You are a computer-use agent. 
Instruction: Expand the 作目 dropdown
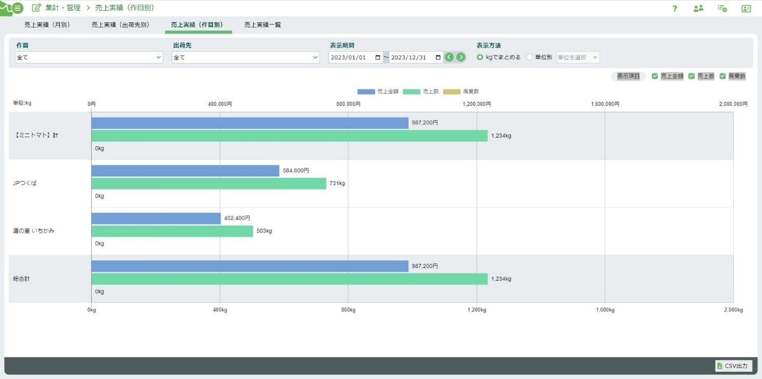point(89,57)
